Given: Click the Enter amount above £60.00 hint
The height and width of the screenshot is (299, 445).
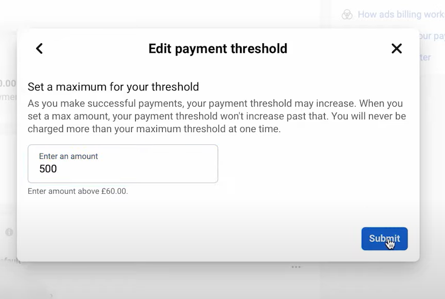Looking at the screenshot, I should pos(77,191).
